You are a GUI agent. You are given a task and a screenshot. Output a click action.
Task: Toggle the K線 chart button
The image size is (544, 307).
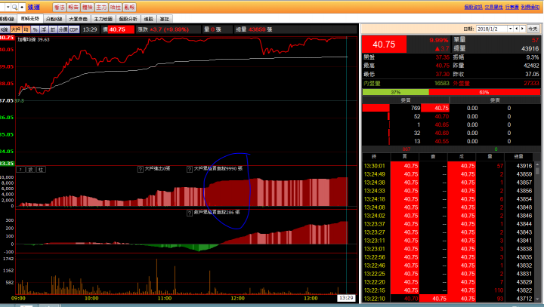pos(5,29)
